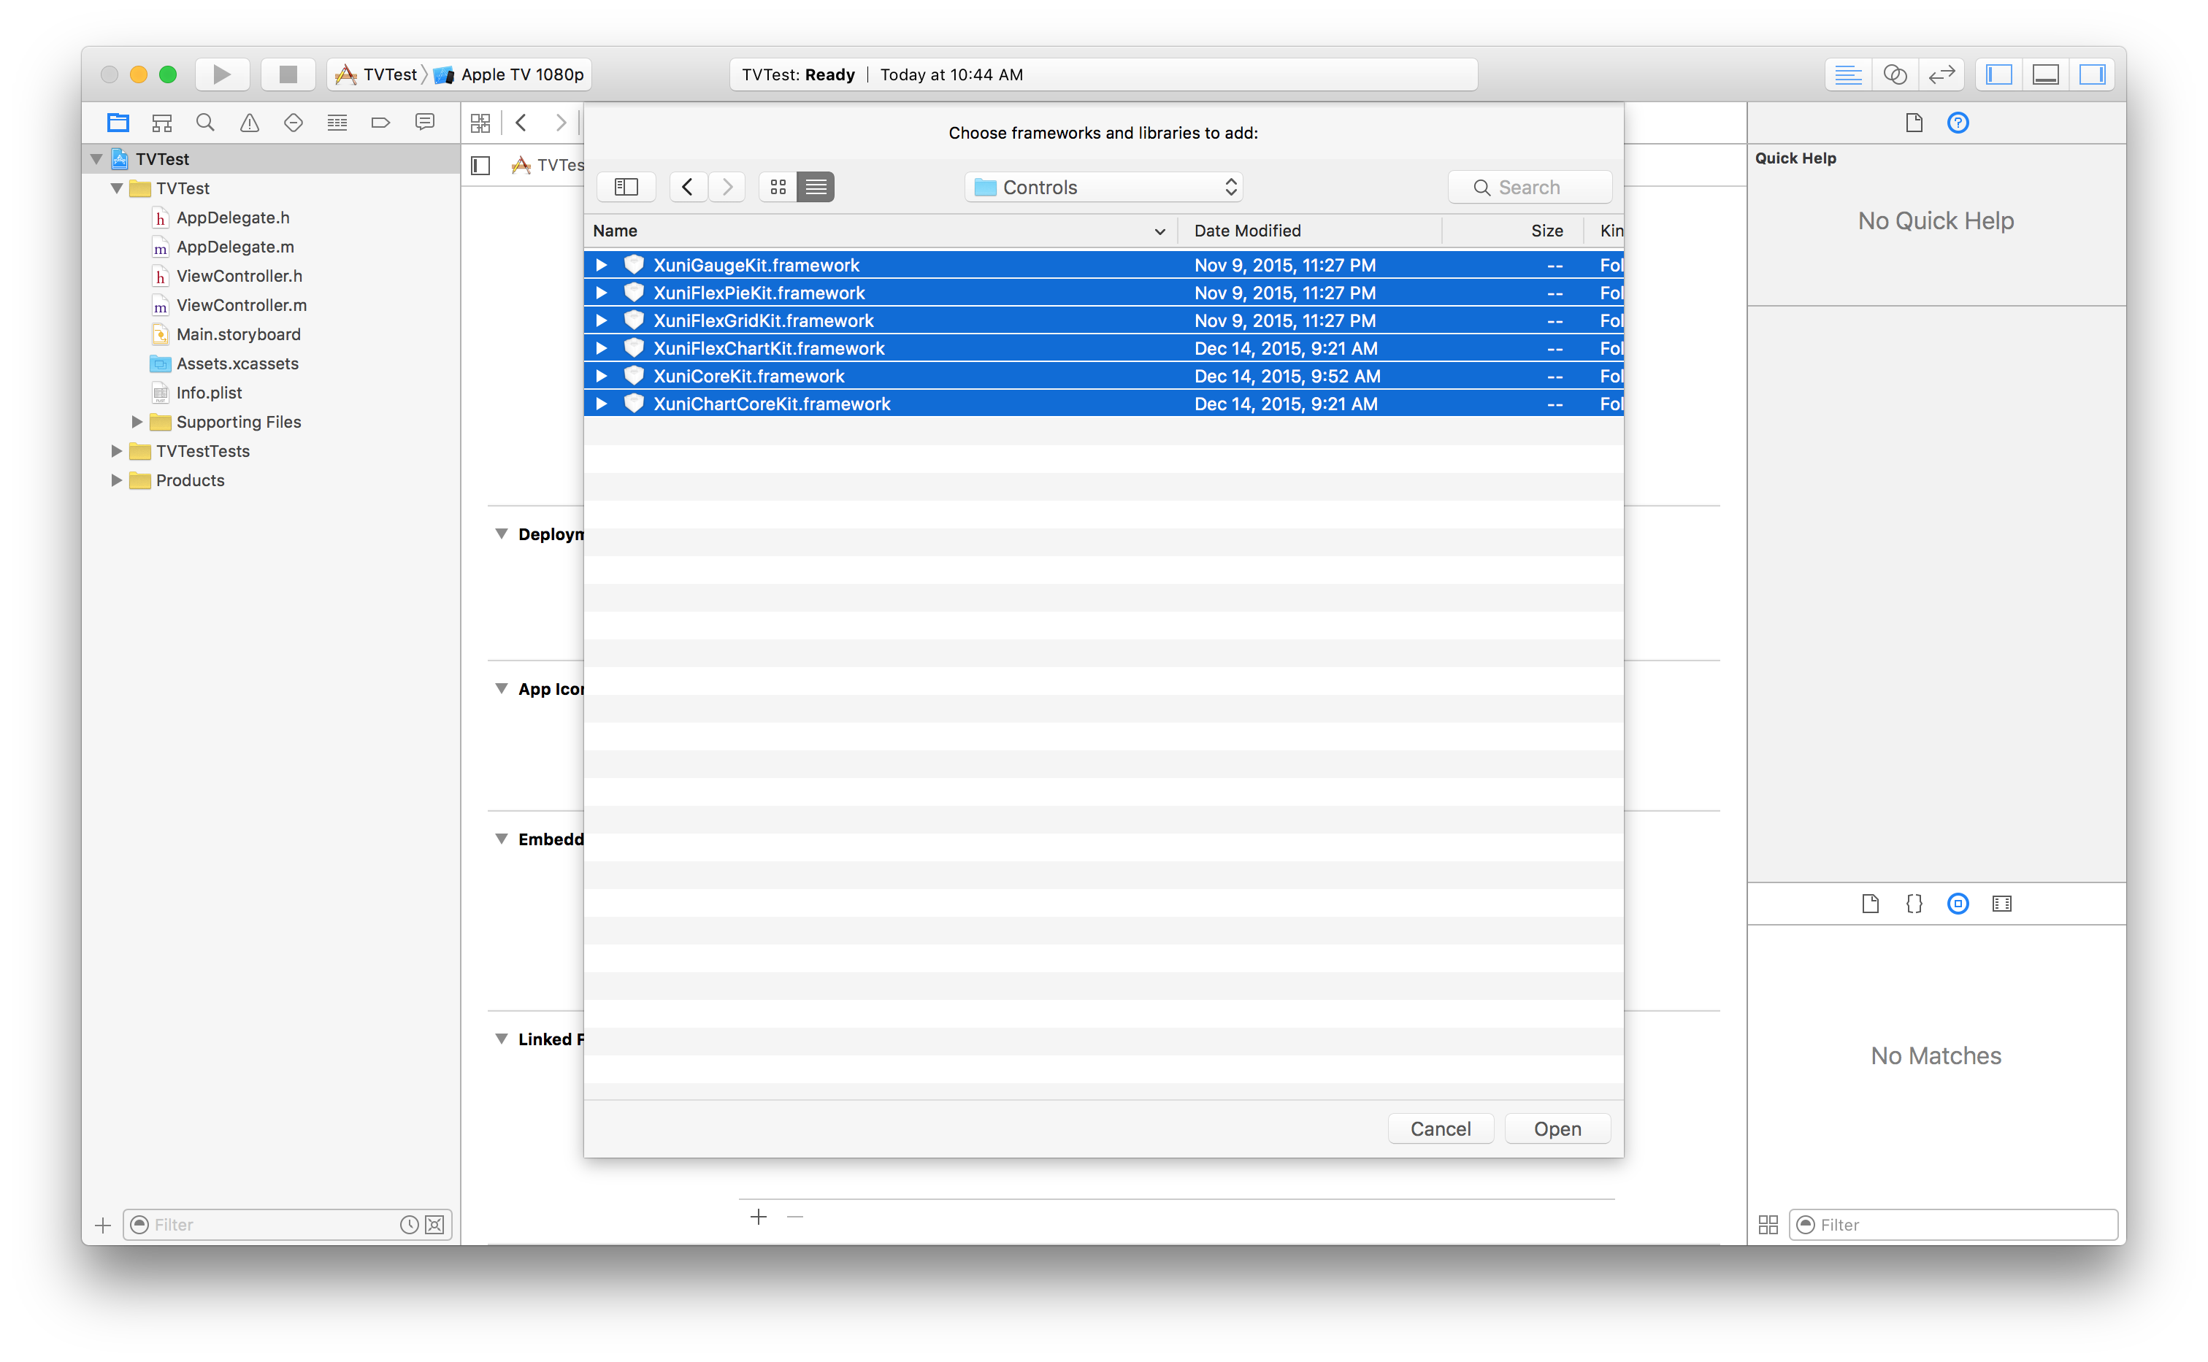Select XuniChartCoreKit.framework row

coord(1103,404)
